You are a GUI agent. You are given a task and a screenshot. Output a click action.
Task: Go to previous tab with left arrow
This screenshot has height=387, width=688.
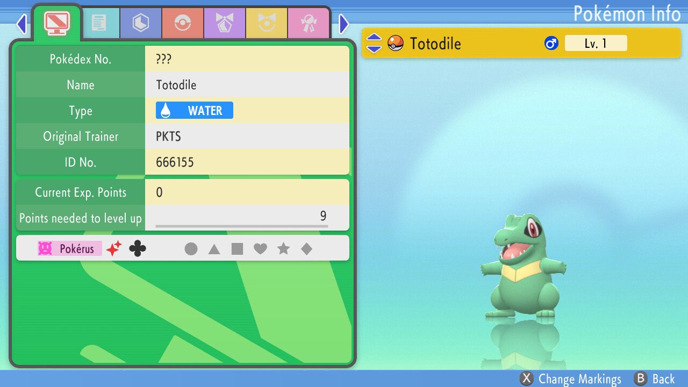click(21, 24)
